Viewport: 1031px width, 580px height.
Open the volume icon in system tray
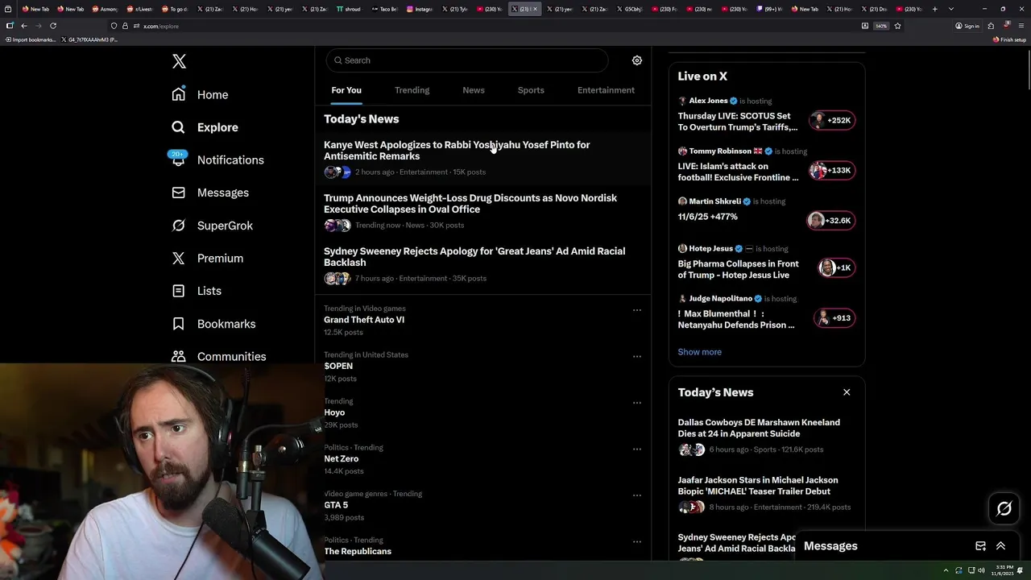click(x=981, y=570)
